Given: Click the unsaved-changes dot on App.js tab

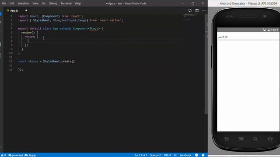Looking at the screenshot, I should pos(26,10).
